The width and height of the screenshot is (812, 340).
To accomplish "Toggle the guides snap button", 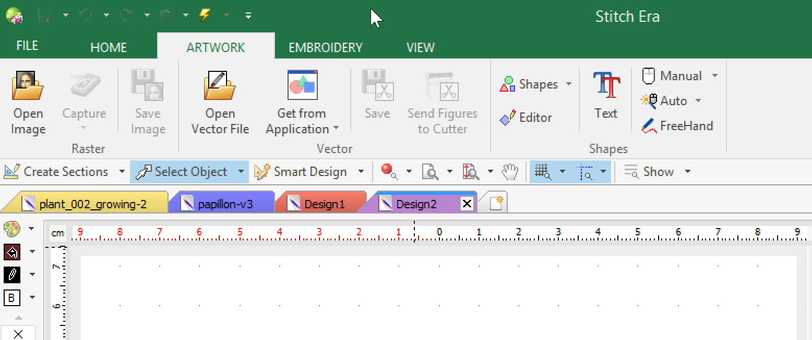I will (584, 172).
